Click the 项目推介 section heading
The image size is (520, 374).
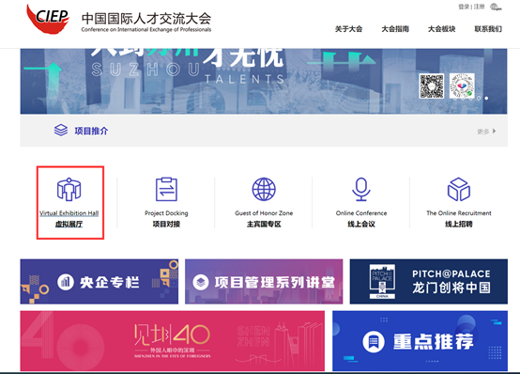pyautogui.click(x=91, y=131)
